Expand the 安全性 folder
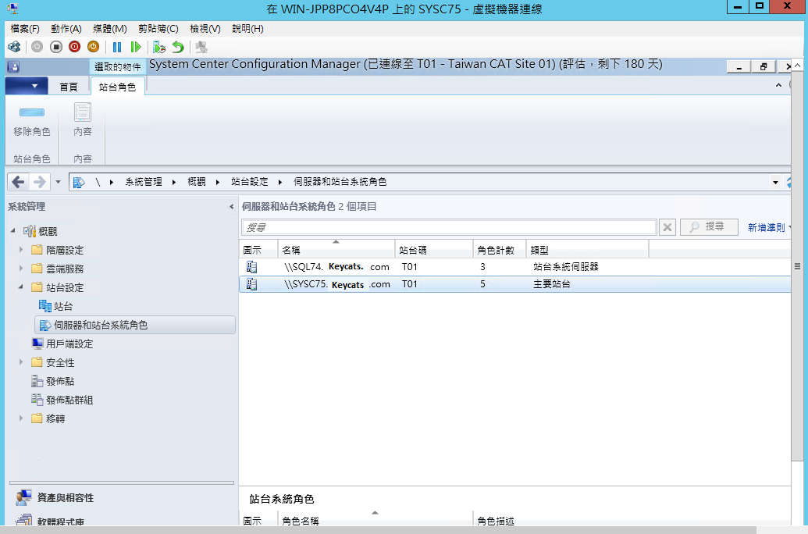 (21, 361)
